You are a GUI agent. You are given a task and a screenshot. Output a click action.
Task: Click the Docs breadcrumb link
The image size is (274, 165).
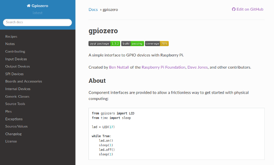[93, 9]
